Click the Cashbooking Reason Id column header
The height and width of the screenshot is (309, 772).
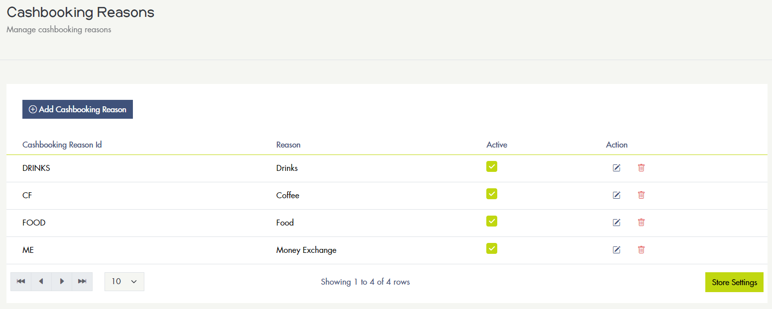point(62,145)
